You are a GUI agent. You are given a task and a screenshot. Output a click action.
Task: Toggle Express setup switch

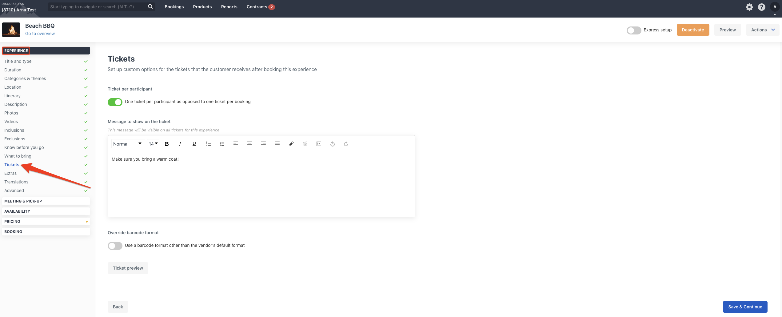coord(634,30)
